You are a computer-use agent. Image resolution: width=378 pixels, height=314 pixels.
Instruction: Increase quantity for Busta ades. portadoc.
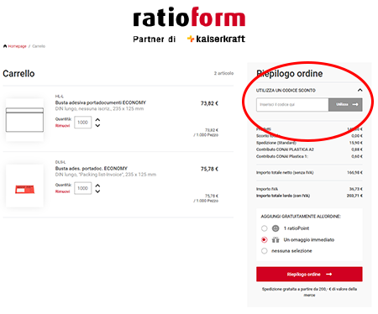(97, 186)
